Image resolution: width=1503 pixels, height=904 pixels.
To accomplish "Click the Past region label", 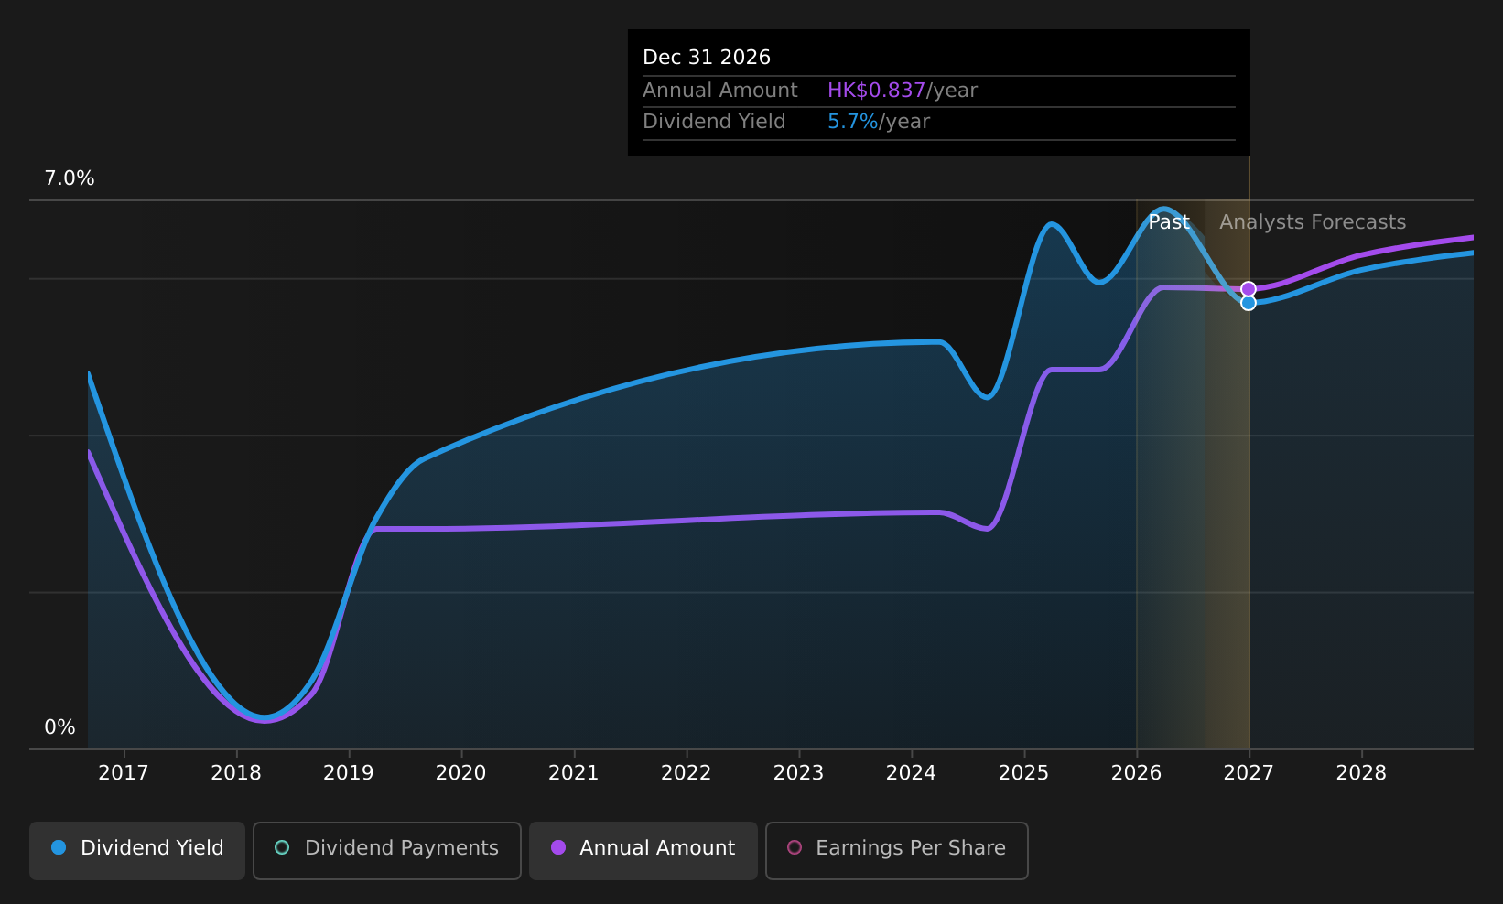I will (x=1169, y=222).
